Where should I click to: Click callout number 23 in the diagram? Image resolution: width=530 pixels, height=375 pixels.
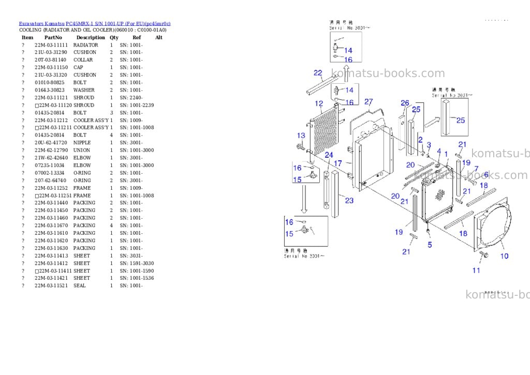tap(349, 200)
